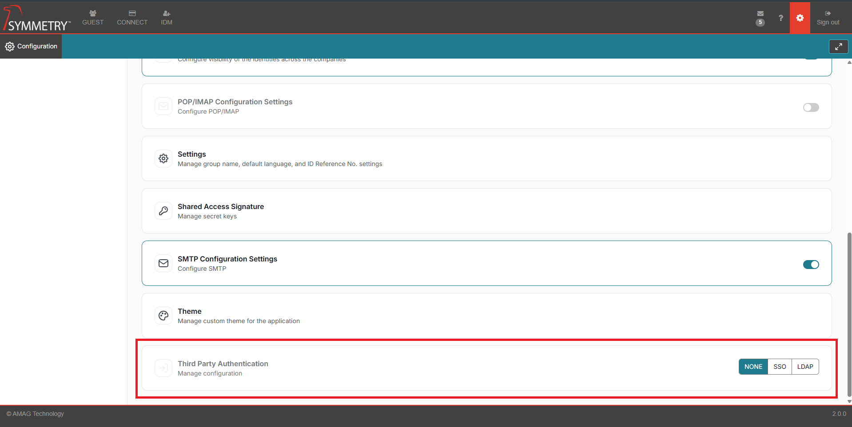Select SSO authentication option
Viewport: 852px width, 427px height.
[x=780, y=367]
